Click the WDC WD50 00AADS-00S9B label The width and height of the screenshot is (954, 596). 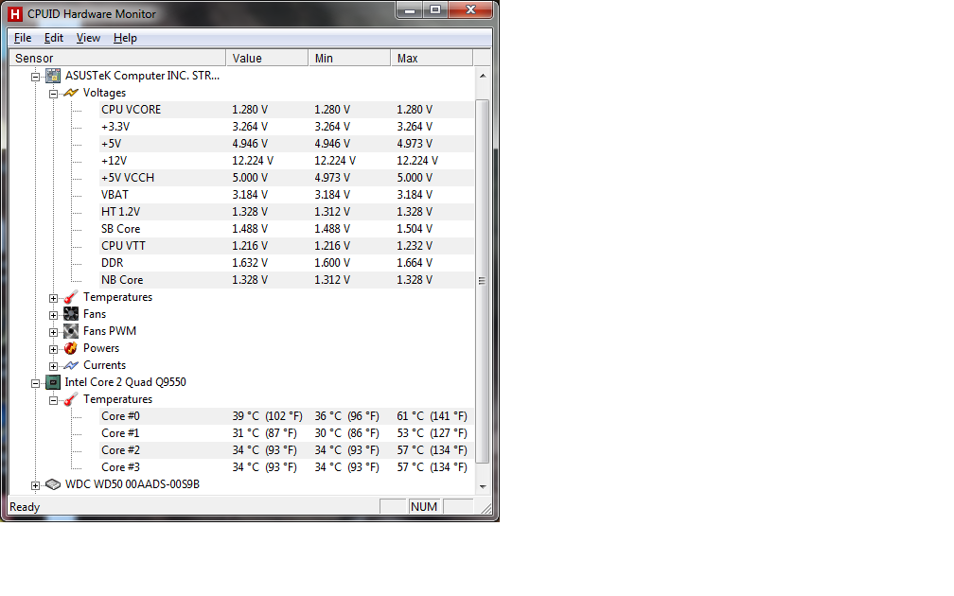point(132,484)
